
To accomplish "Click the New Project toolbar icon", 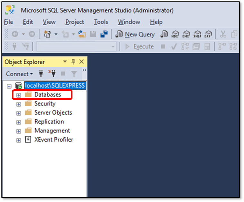I will (47, 34).
